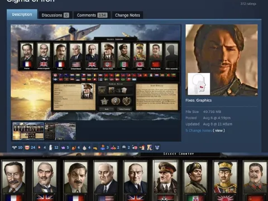Open the Comments tab
This screenshot has width=268, height=201.
pyautogui.click(x=92, y=15)
